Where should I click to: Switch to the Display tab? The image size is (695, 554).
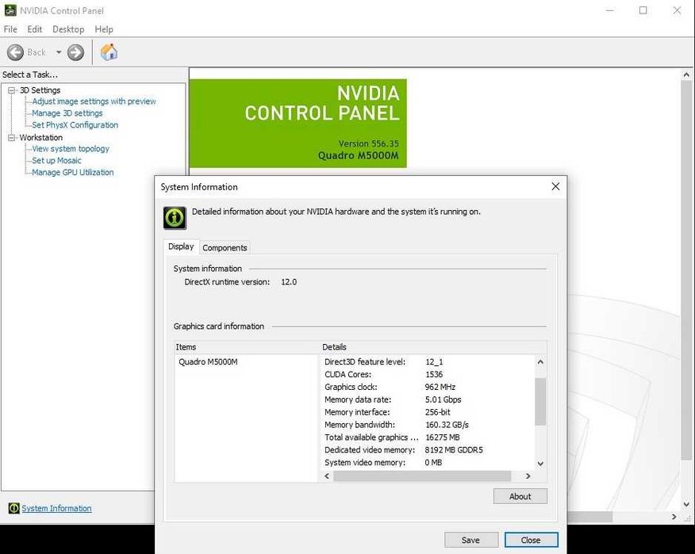click(x=181, y=246)
